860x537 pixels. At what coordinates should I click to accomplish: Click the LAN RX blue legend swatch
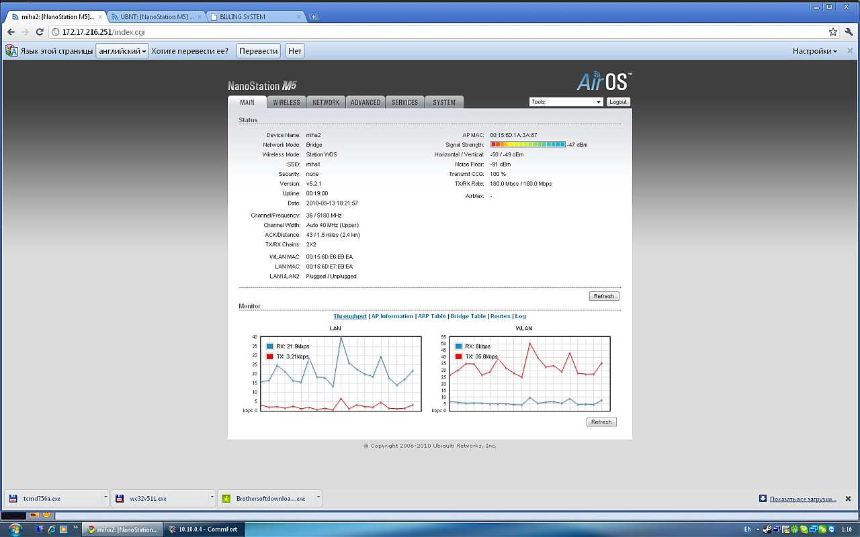click(x=270, y=346)
